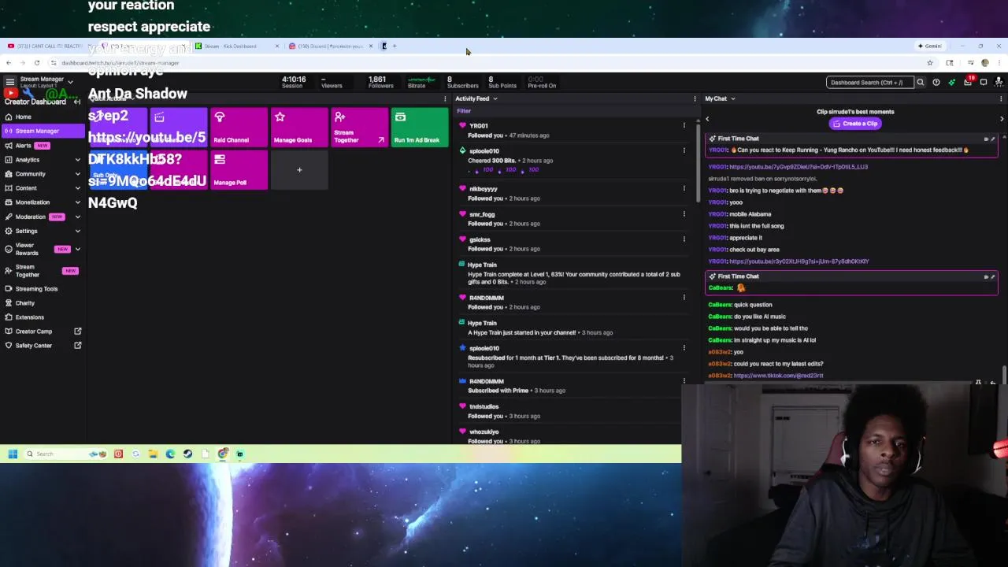The width and height of the screenshot is (1008, 567).
Task: Open Windows Start menu
Action: 13,454
